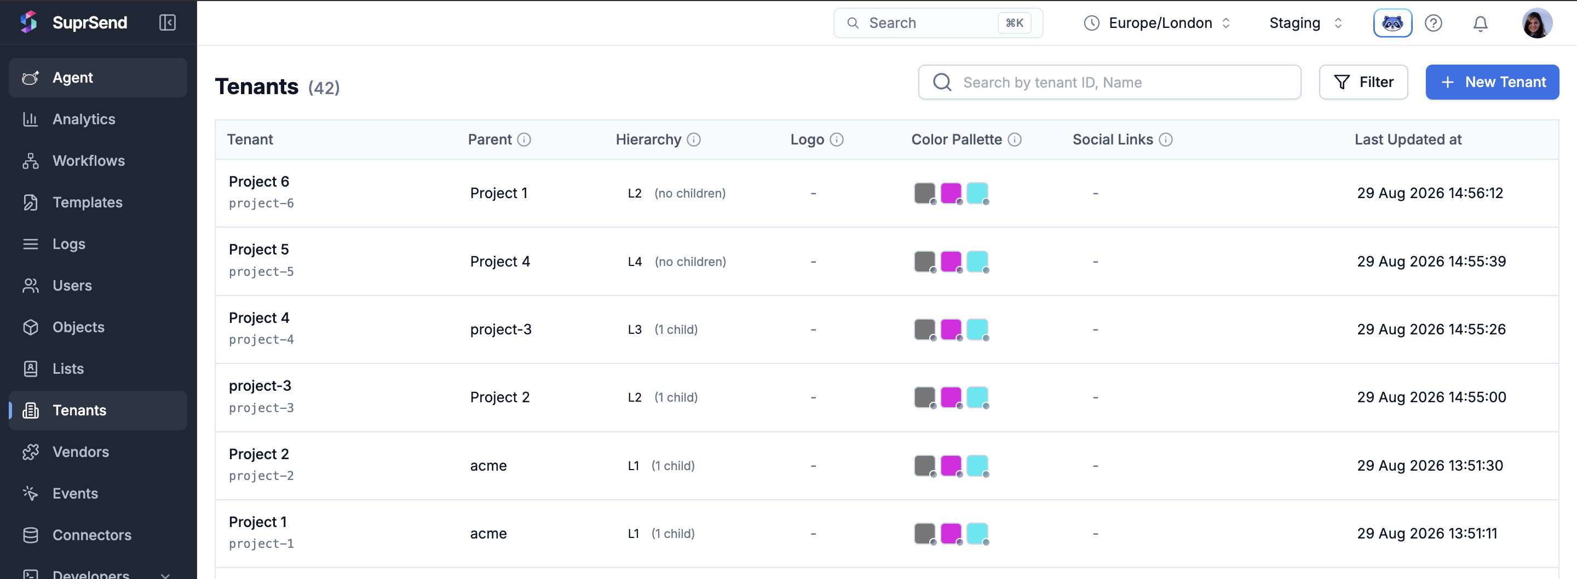Focus the Search by tenant ID, Name field

(x=1109, y=82)
